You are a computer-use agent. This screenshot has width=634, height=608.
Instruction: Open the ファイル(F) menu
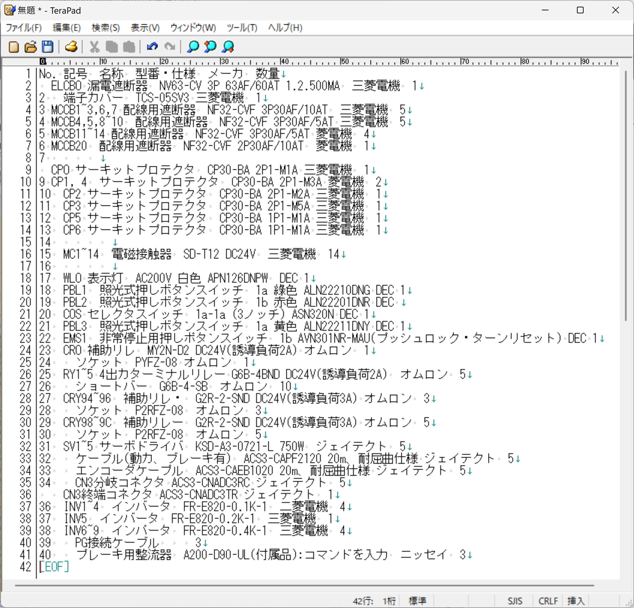(x=24, y=28)
